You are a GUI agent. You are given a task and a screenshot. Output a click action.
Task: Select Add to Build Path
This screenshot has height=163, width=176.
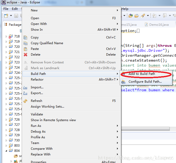146,74
